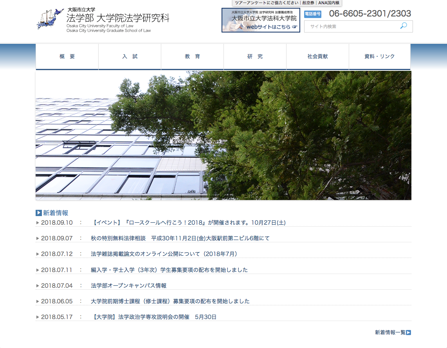Click the search magnifier icon
Screen dimensions: 447x348
pos(404,26)
